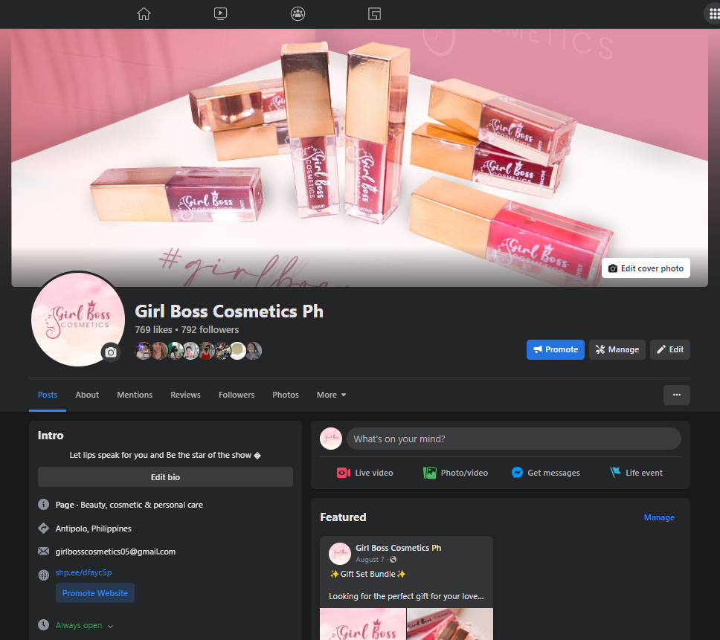This screenshot has width=720, height=640.
Task: Open the Groups icon in the top bar
Action: (298, 14)
